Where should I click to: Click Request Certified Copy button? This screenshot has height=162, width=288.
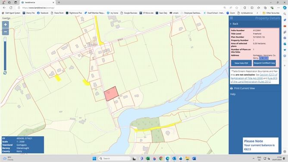pos(264,63)
